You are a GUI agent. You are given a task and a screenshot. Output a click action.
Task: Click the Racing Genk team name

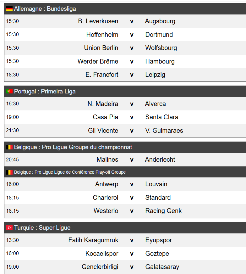(x=163, y=211)
